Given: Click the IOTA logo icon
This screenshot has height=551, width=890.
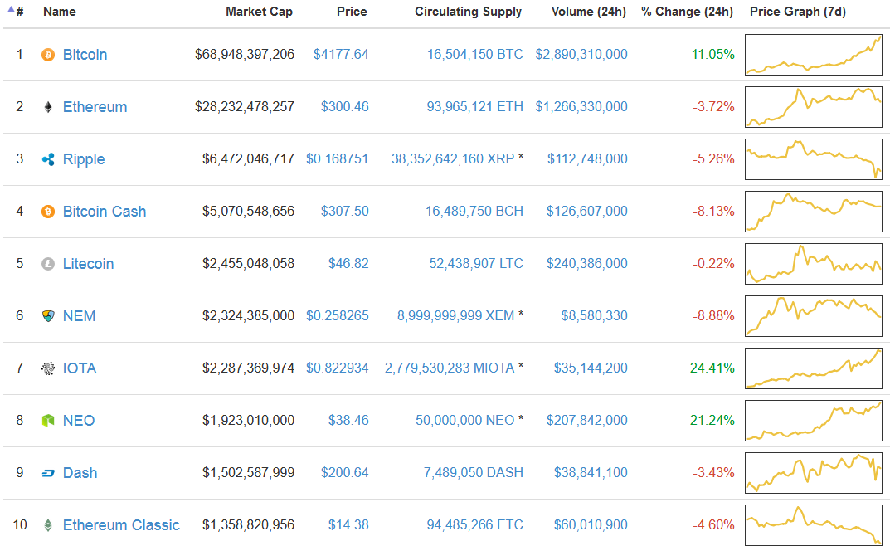Looking at the screenshot, I should pos(48,368).
